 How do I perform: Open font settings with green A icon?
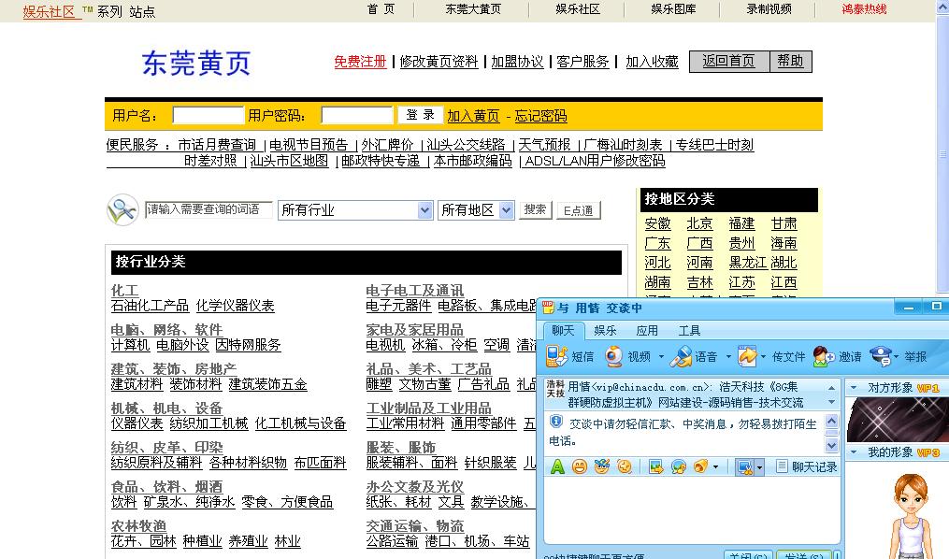click(557, 466)
